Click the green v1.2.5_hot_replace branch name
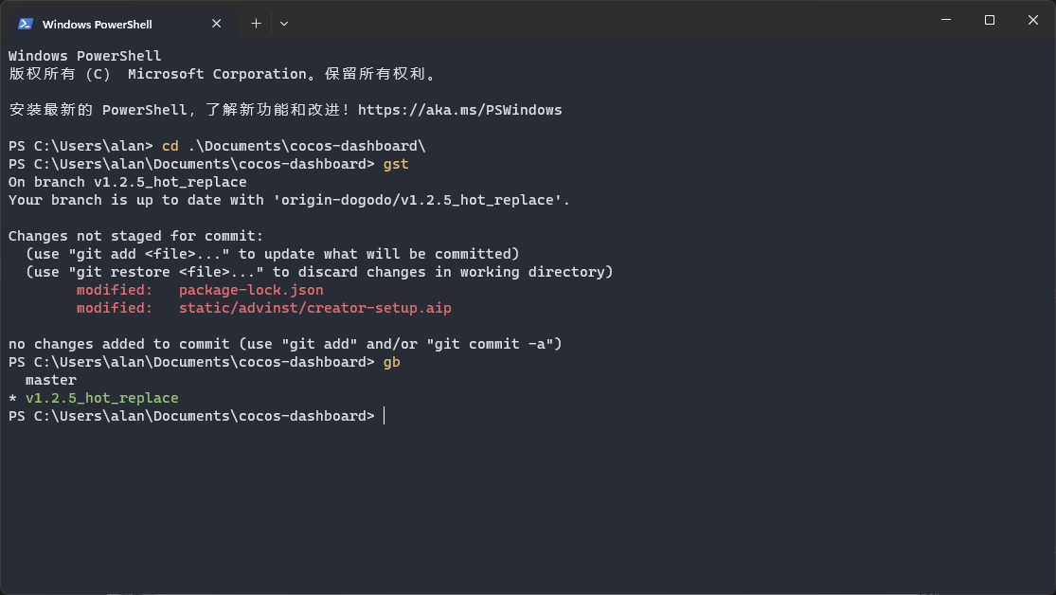The image size is (1056, 595). 101,398
